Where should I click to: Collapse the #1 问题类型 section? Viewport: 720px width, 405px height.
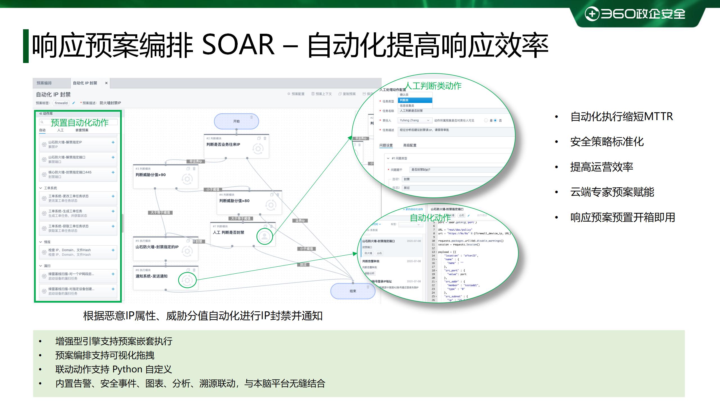click(x=388, y=158)
